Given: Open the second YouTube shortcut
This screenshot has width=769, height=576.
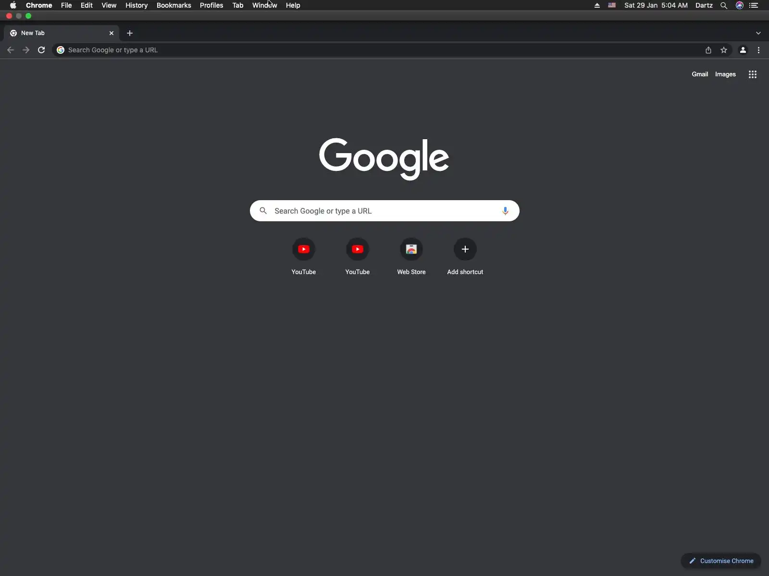Looking at the screenshot, I should [358, 257].
